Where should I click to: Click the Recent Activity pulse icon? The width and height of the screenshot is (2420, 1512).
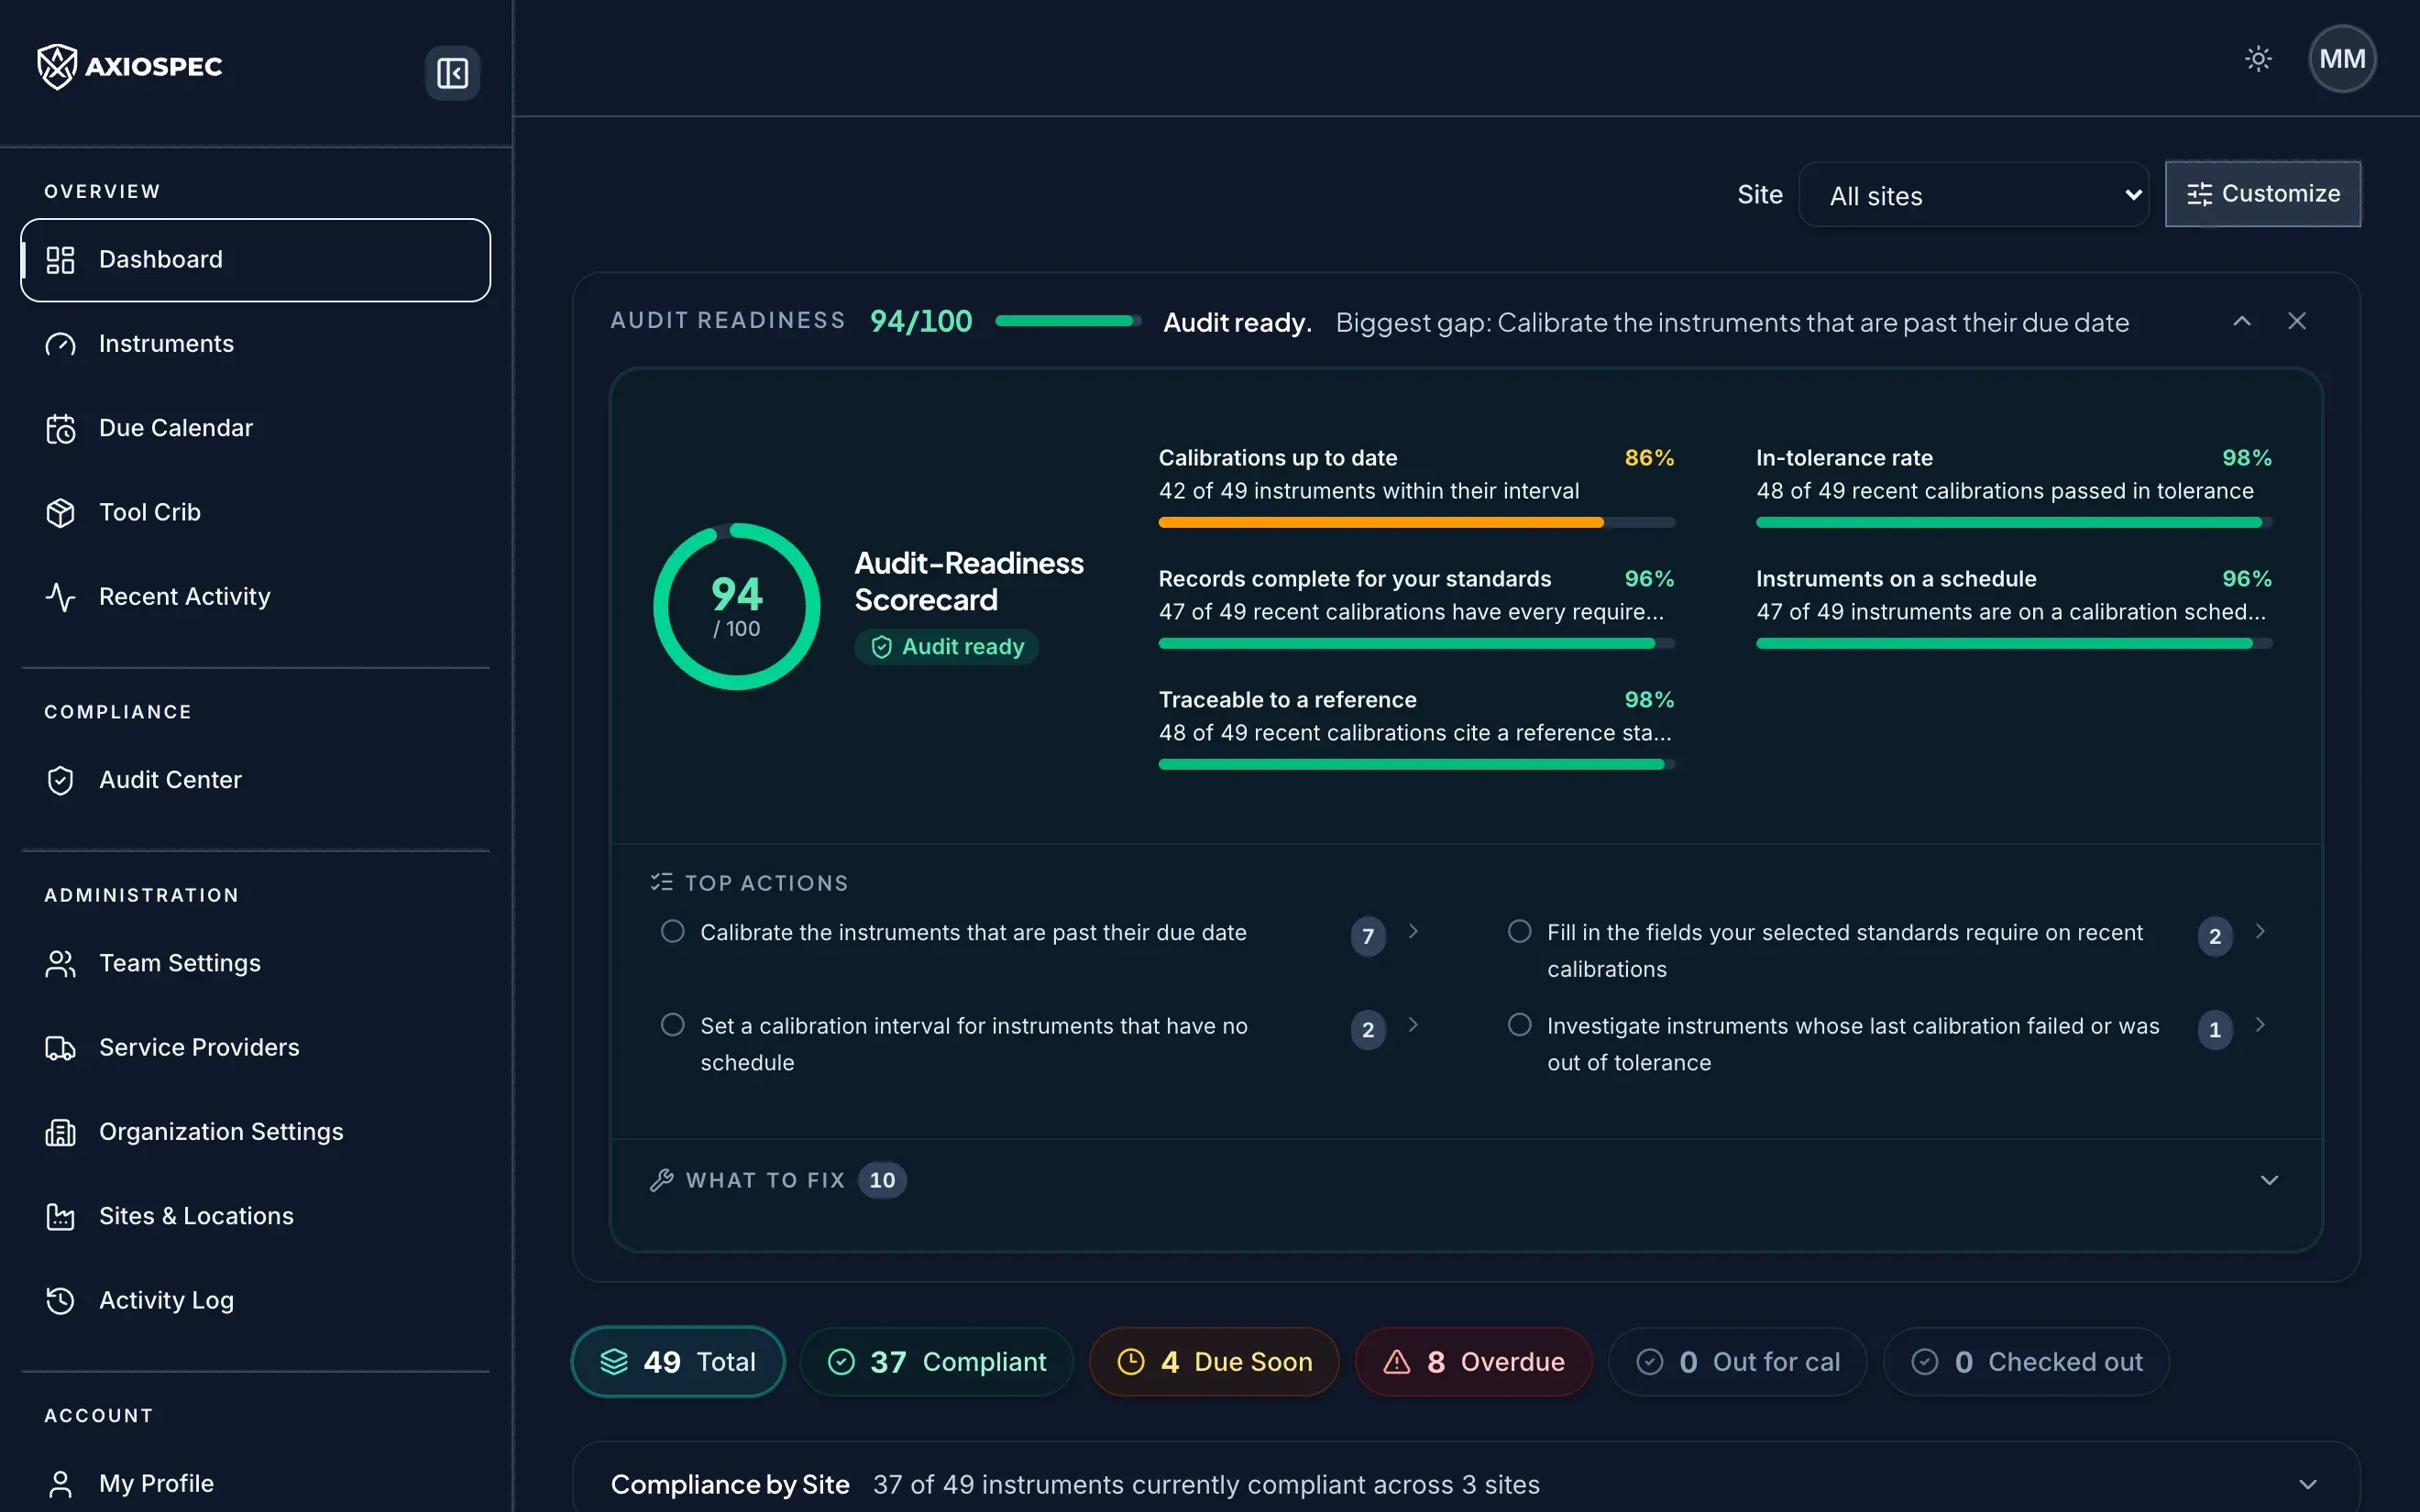point(61,597)
